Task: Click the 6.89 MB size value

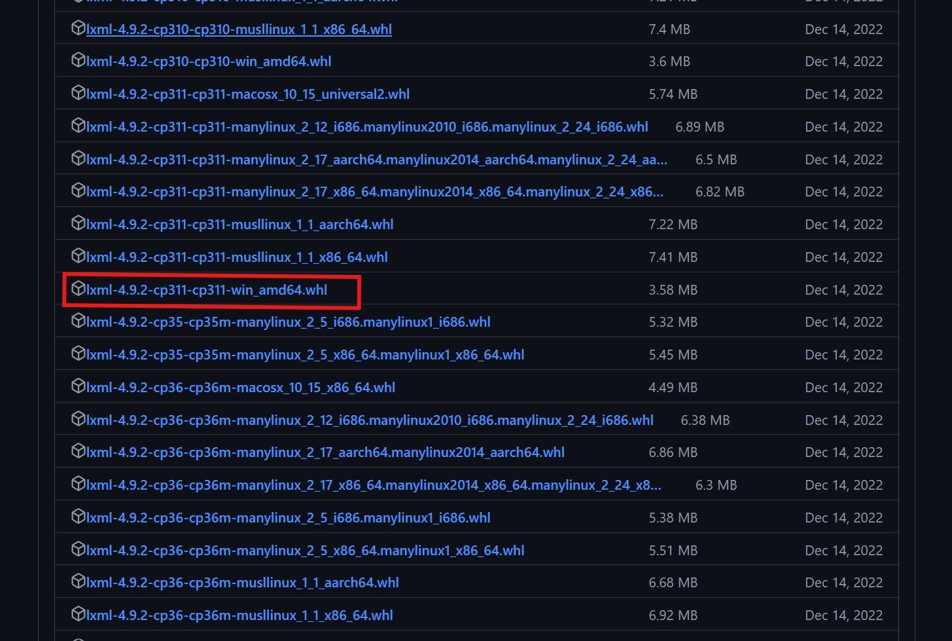Action: 700,127
